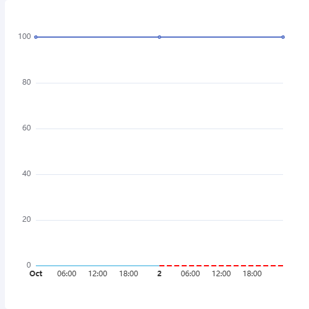Click the red dashed line segment at zero
The height and width of the screenshot is (309, 309).
(221, 266)
